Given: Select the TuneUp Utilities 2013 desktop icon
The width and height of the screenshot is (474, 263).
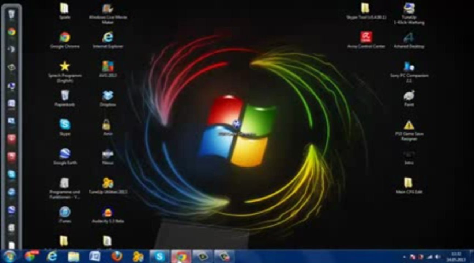Looking at the screenshot, I should click(108, 186).
